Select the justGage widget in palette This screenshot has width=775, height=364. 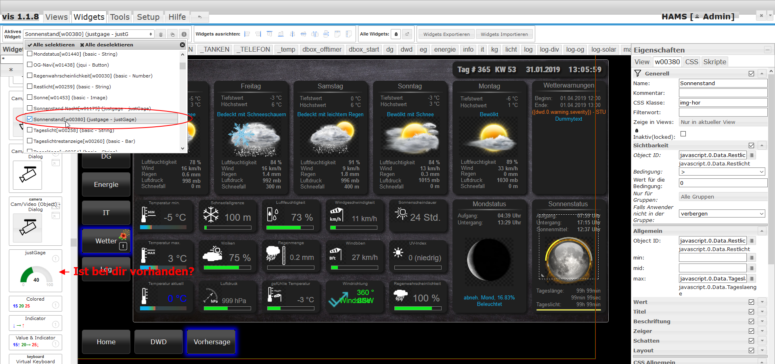(x=36, y=270)
